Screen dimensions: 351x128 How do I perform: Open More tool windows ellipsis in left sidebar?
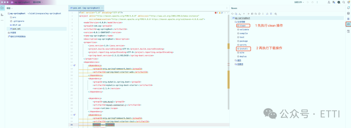pyautogui.click(x=2, y=20)
